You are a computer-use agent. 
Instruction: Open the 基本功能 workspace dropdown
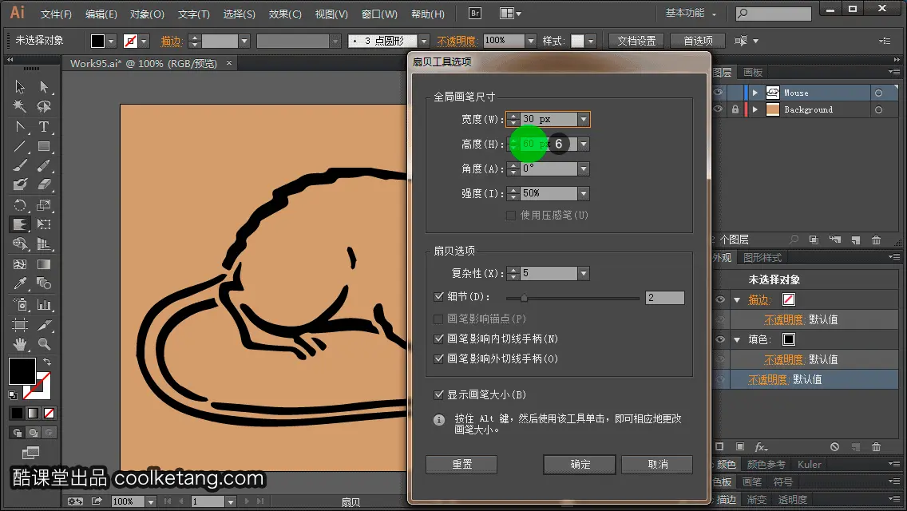pyautogui.click(x=691, y=14)
